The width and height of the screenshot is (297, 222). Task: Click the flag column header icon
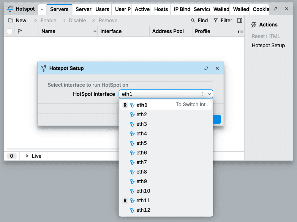pos(20,31)
